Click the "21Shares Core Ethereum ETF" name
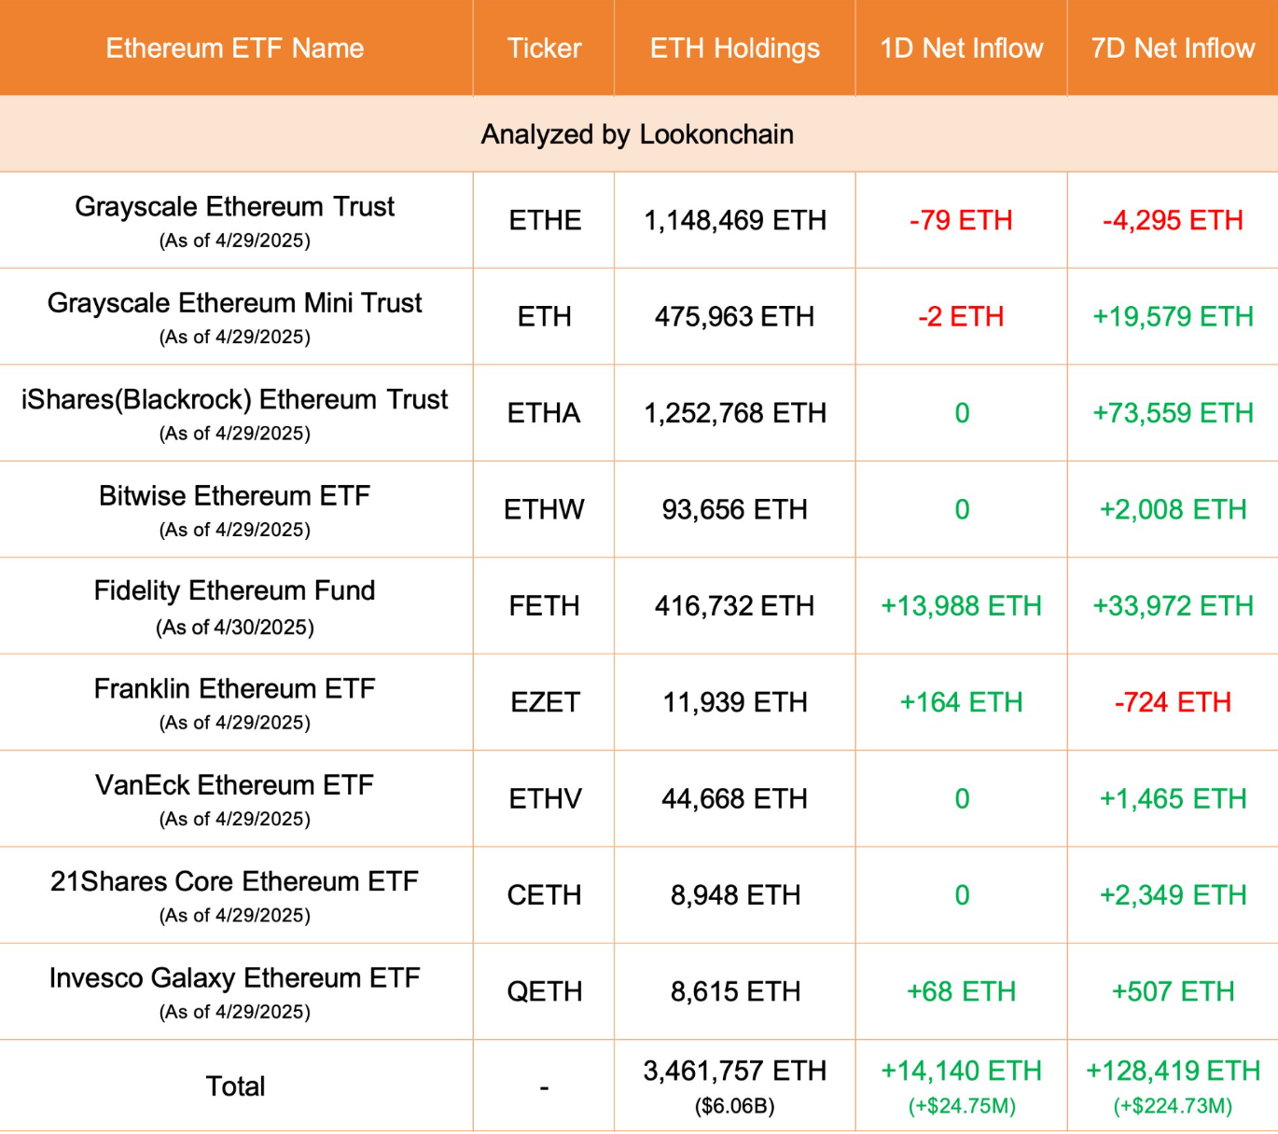 (235, 881)
